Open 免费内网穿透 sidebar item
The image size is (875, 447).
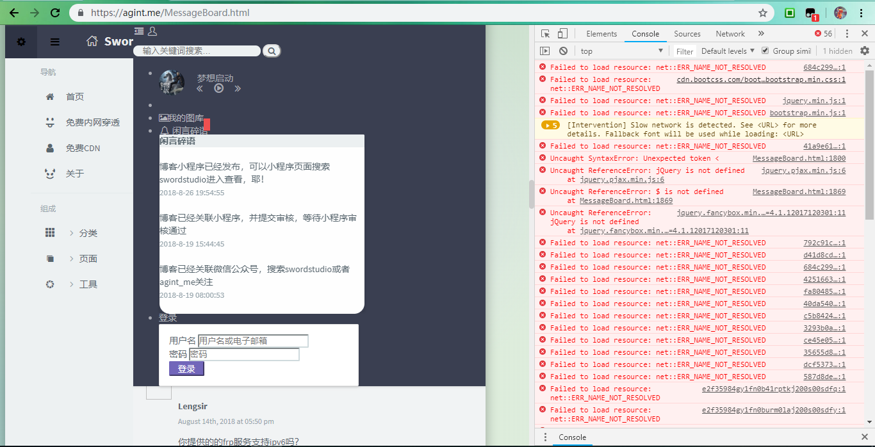[x=92, y=122]
